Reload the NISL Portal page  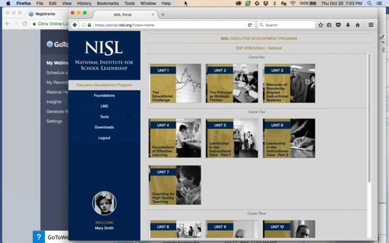(x=250, y=25)
